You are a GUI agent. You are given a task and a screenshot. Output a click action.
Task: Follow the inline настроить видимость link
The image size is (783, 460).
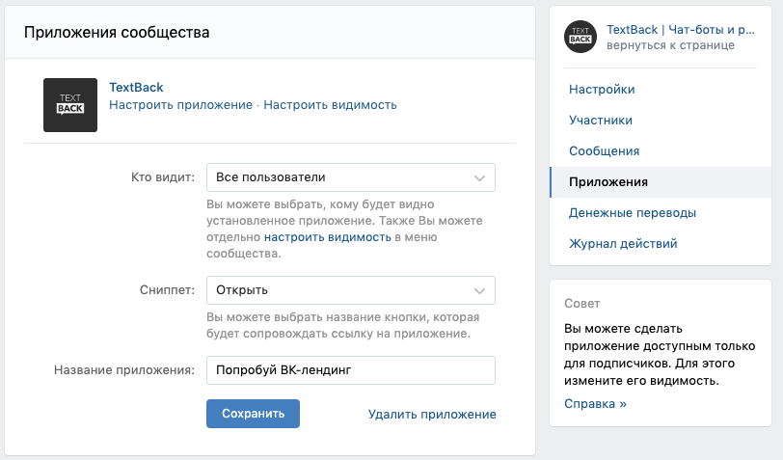click(327, 237)
